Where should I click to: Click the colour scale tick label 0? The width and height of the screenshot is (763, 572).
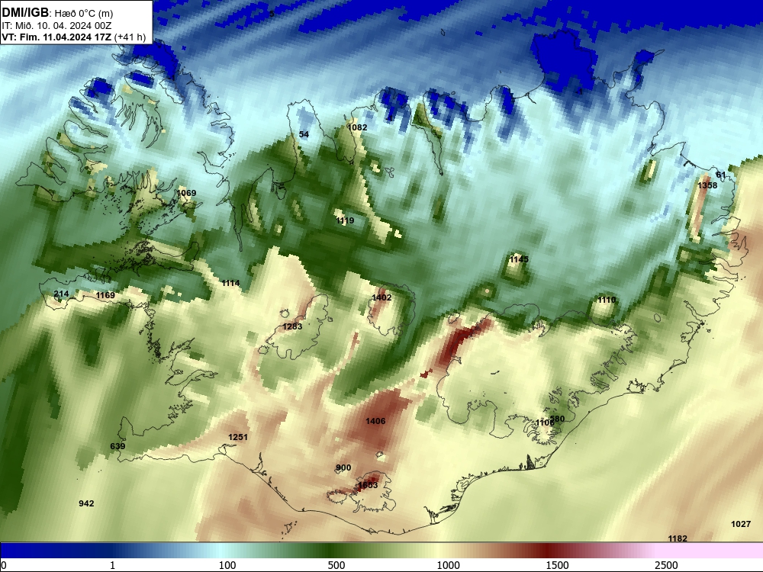pyautogui.click(x=4, y=565)
